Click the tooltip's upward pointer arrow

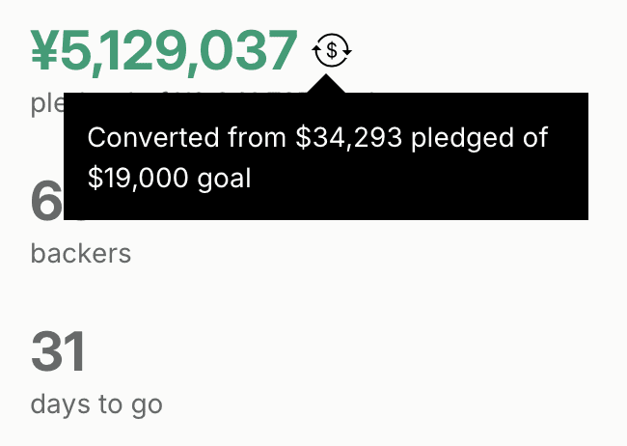pos(329,84)
